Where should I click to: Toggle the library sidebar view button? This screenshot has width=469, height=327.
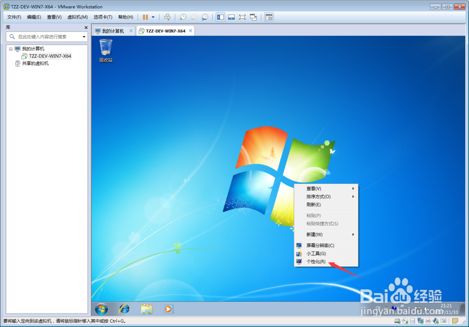[220, 17]
